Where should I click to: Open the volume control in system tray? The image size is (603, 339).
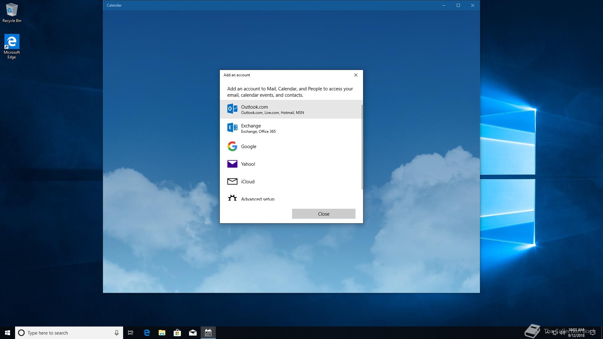pos(562,333)
